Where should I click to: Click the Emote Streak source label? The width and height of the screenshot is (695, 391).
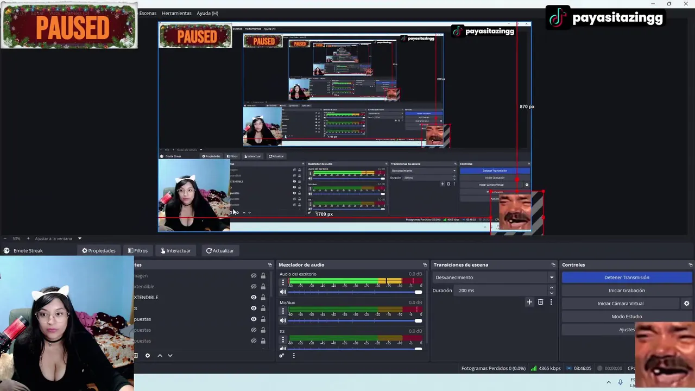28,250
